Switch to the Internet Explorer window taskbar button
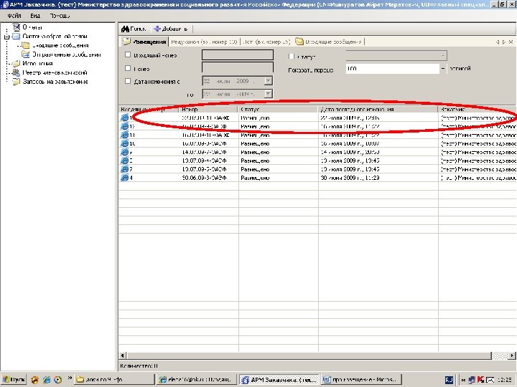 [x=197, y=380]
